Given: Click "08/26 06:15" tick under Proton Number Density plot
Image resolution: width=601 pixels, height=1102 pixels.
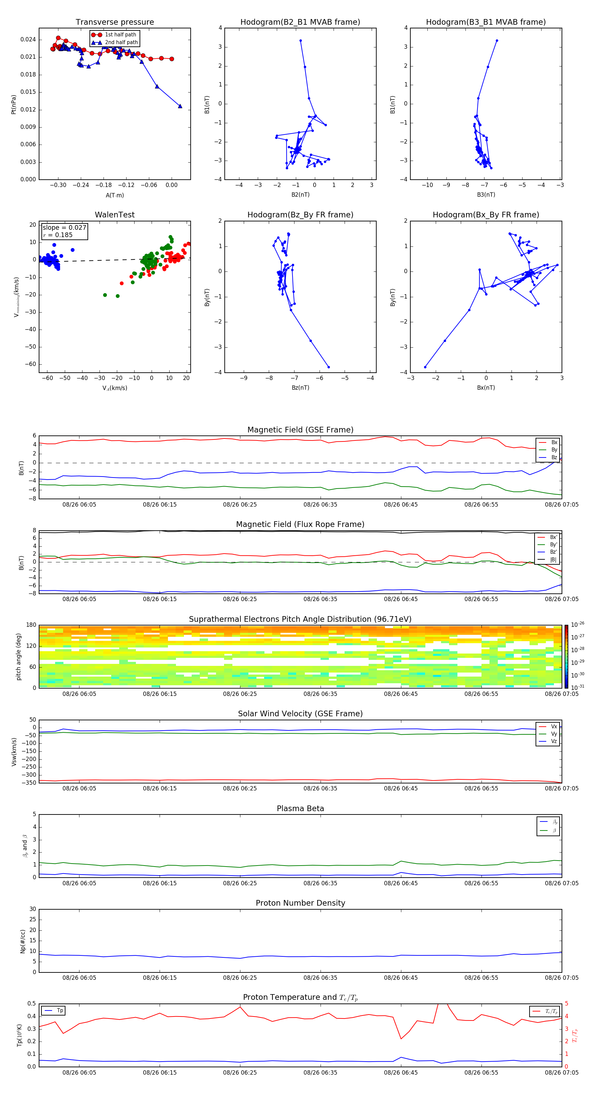Looking at the screenshot, I should (x=160, y=978).
